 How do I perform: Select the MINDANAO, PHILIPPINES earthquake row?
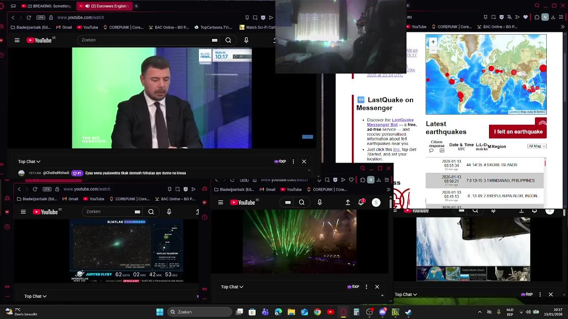[x=485, y=180]
